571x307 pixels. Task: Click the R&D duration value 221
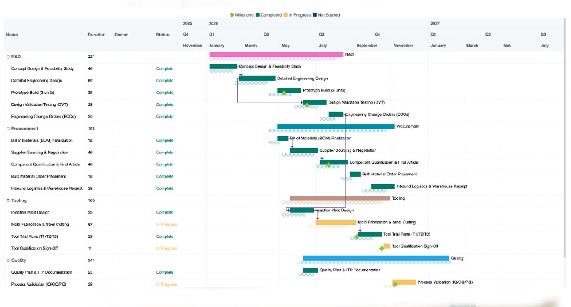tap(91, 57)
